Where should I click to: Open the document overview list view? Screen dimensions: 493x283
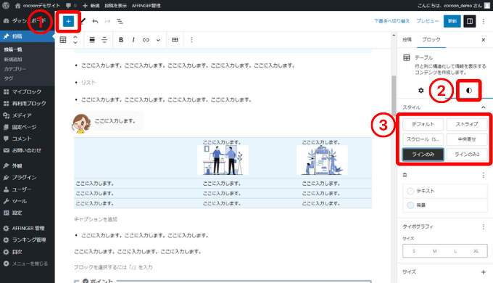(x=120, y=21)
